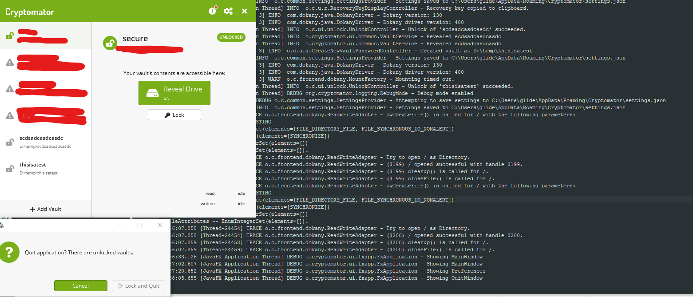The width and height of the screenshot is (693, 297).
Task: Lock the secure vault
Action: pyautogui.click(x=174, y=115)
